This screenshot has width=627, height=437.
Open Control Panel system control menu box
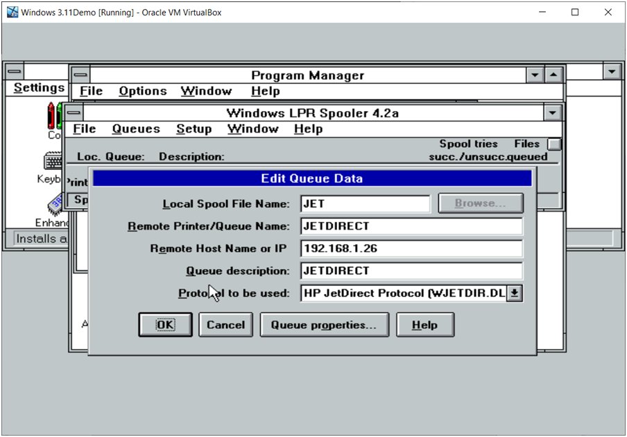[15, 71]
